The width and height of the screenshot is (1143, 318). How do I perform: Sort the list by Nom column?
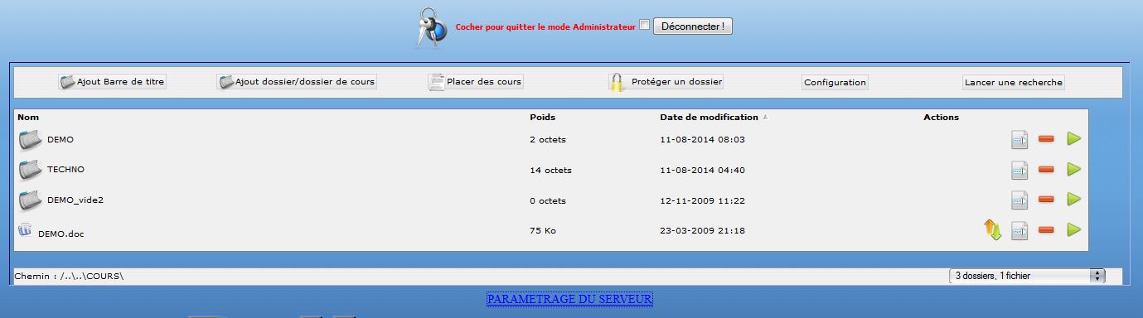[28, 117]
